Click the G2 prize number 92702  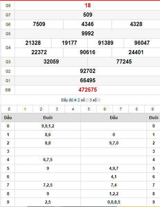click(x=88, y=71)
